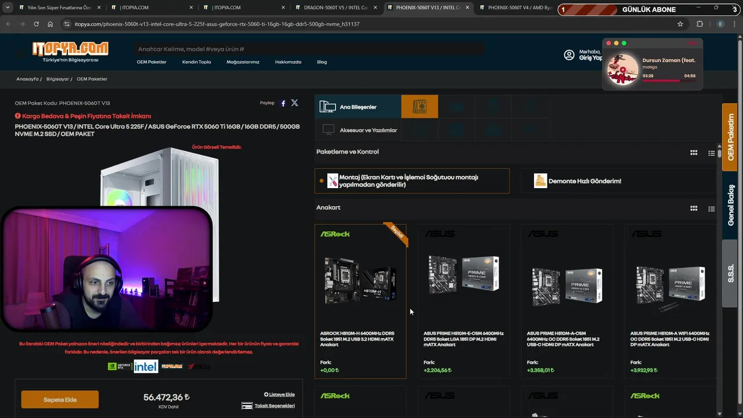Open the Kendin Topla menu item
Viewport: 743px width, 418px height.
point(197,62)
